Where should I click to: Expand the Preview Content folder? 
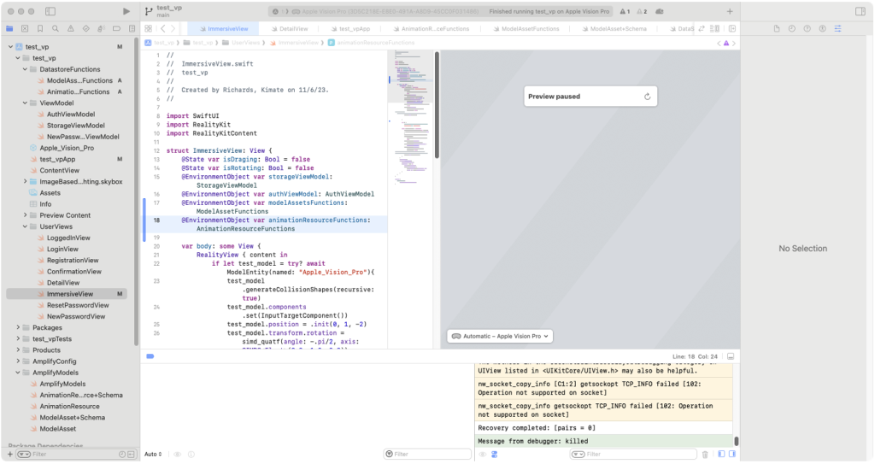25,215
